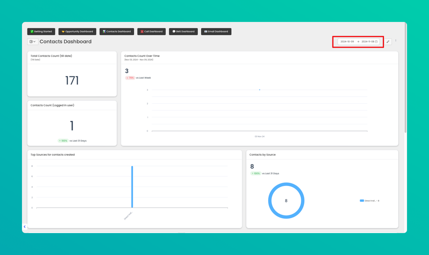Click the red phone icon on Call Dashboard
Screen dimensions: 429x255
pyautogui.click(x=142, y=31)
